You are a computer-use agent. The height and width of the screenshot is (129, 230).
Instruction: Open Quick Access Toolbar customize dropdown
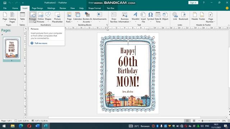[23, 3]
